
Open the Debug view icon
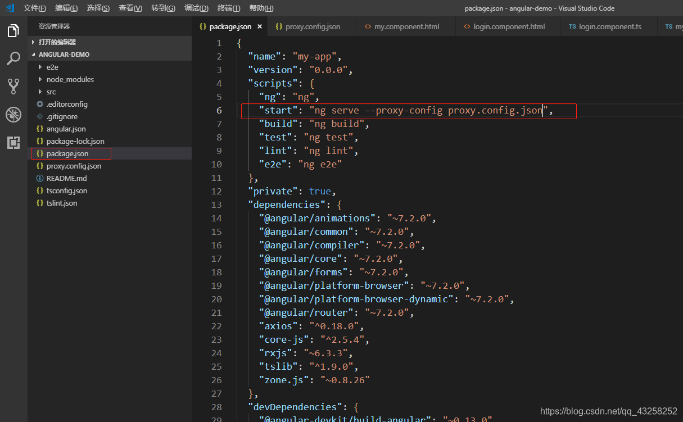coord(13,115)
